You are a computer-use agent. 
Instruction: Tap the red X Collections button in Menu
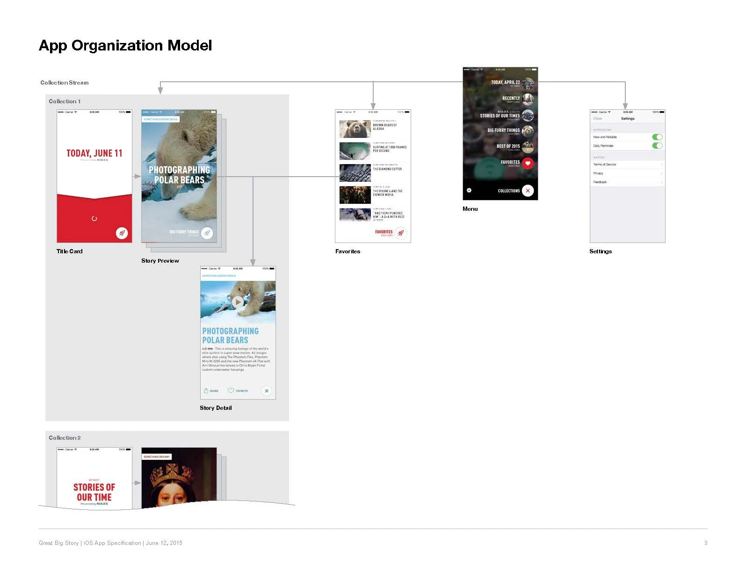528,191
